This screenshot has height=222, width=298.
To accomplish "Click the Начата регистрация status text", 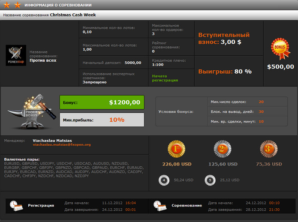I will point(166,78).
